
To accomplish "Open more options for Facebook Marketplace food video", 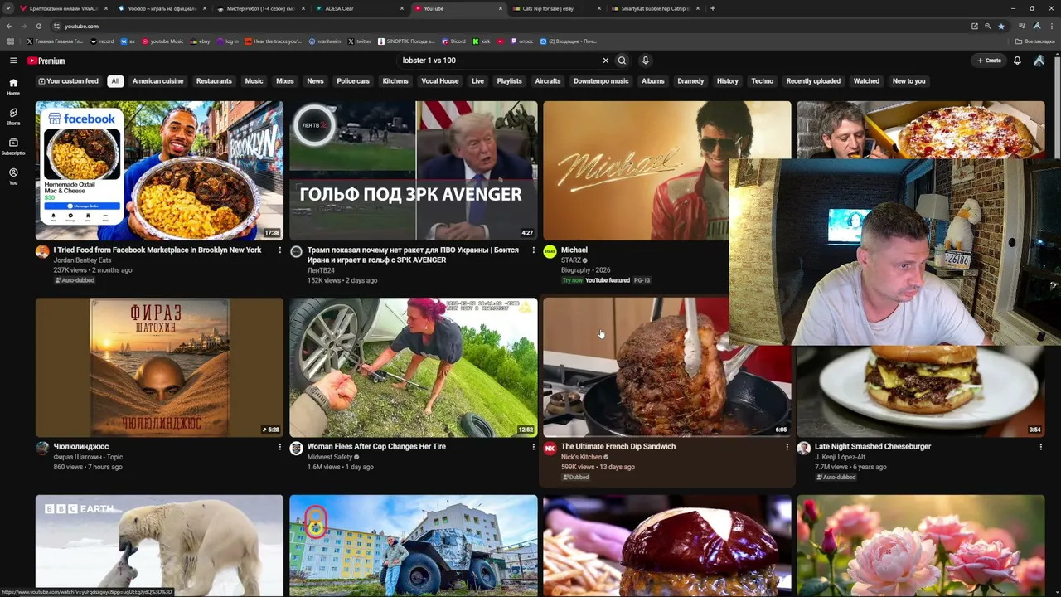I will (279, 250).
